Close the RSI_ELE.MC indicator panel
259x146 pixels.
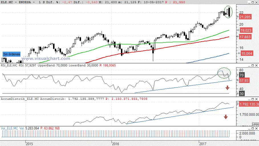point(256,66)
